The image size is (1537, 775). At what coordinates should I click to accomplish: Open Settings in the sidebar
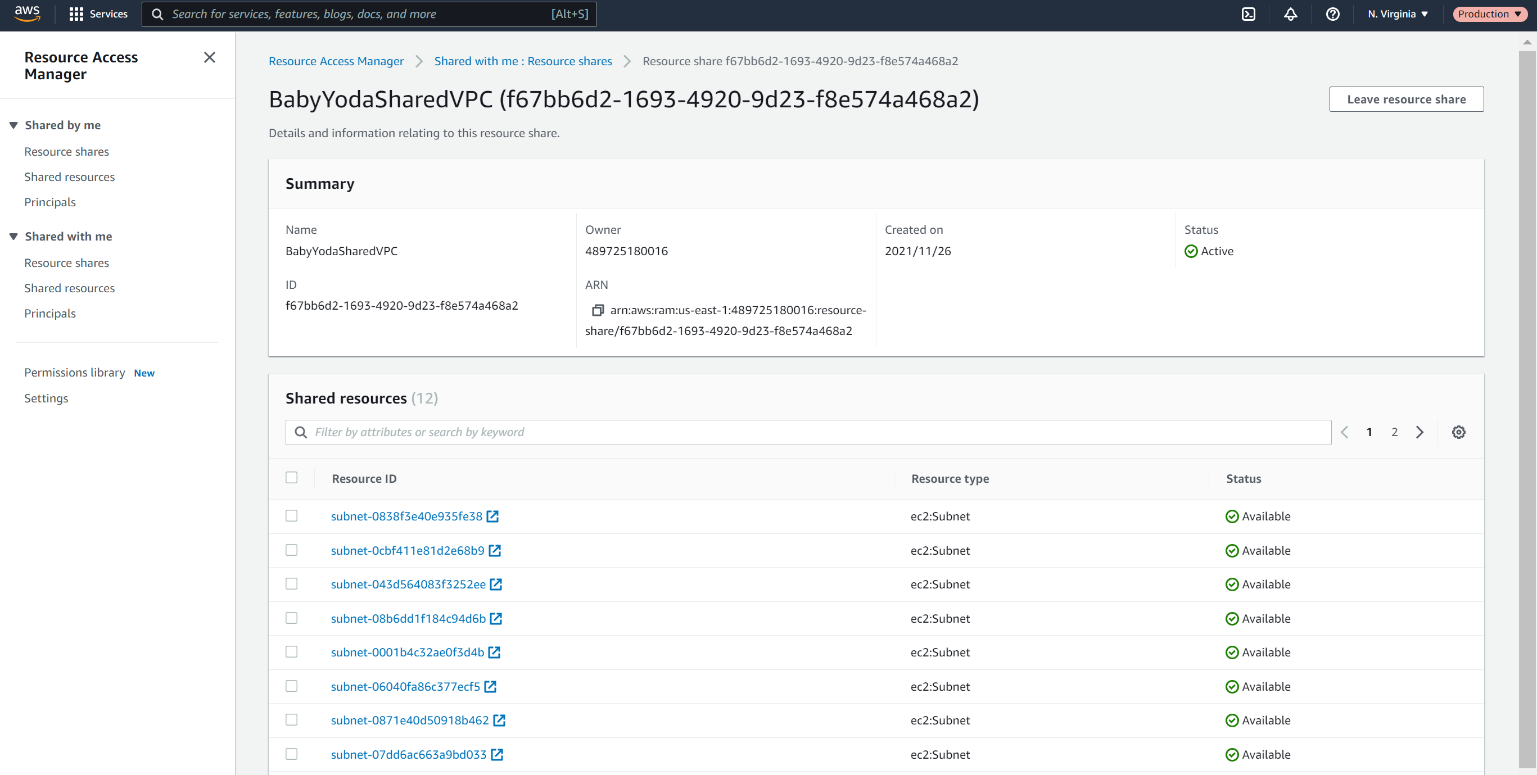(46, 398)
